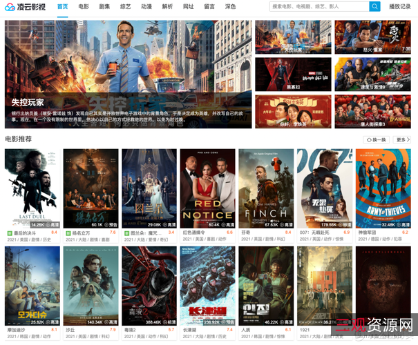Open the Army of Thieves poster
Screen dimensions: 418x345
coord(383,188)
